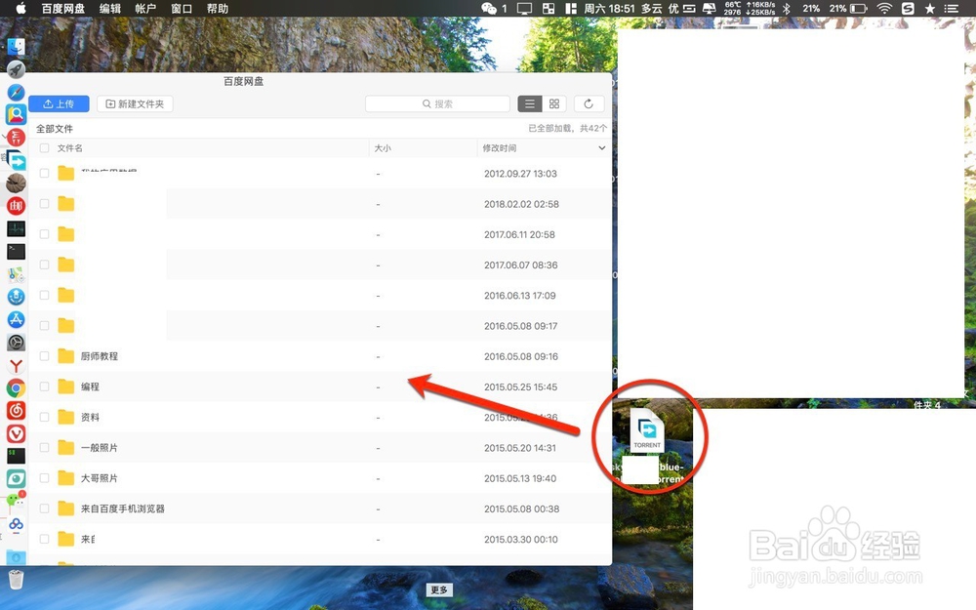Launch Google Chrome from the dock

17,387
